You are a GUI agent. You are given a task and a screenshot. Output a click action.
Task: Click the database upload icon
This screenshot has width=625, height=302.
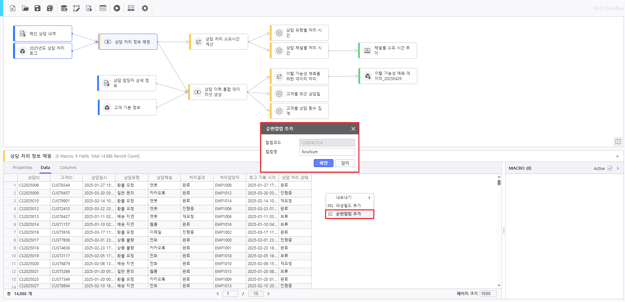click(64, 8)
